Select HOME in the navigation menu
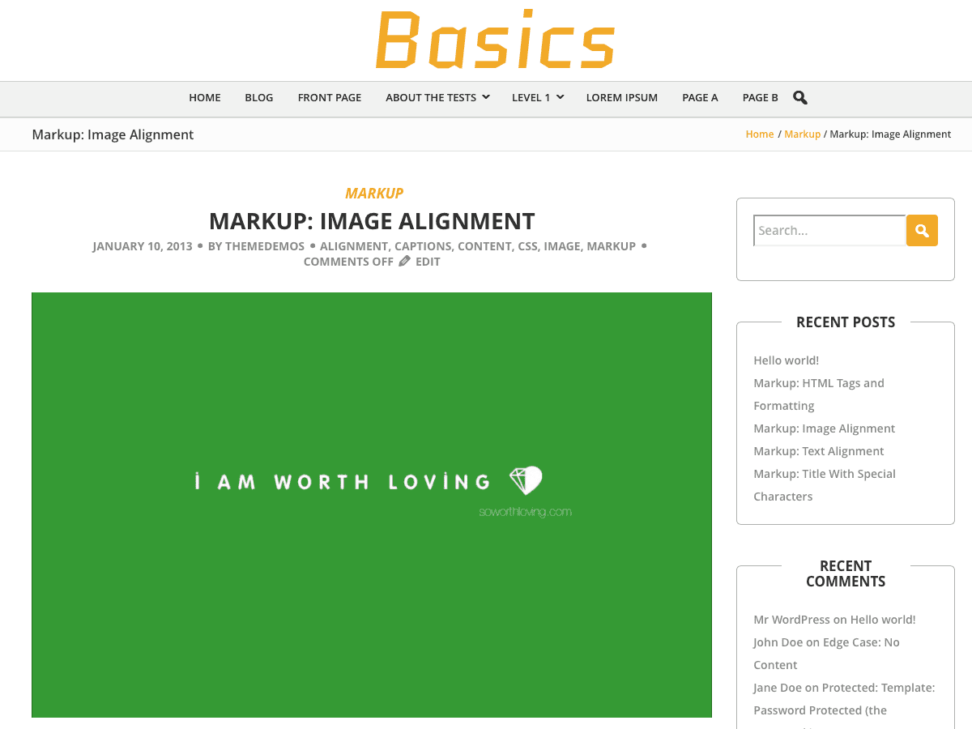This screenshot has width=972, height=729. point(204,97)
